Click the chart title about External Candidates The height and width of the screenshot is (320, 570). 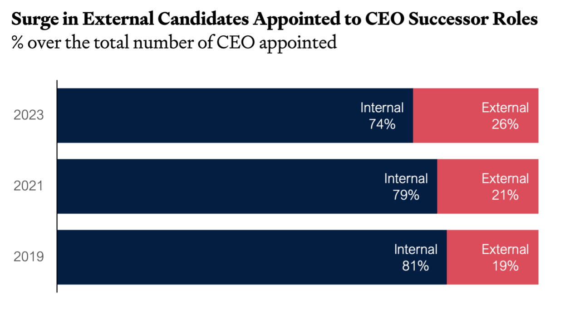[275, 19]
